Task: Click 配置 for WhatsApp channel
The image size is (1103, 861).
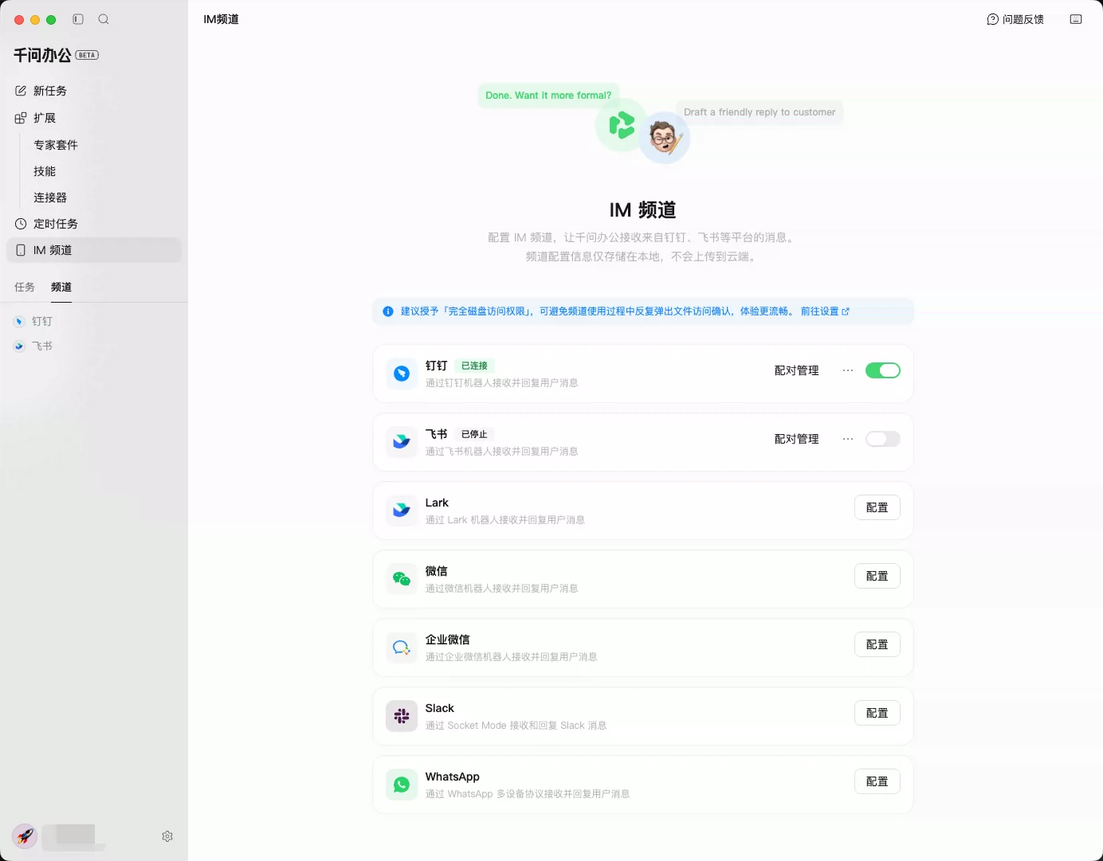Action: click(877, 781)
